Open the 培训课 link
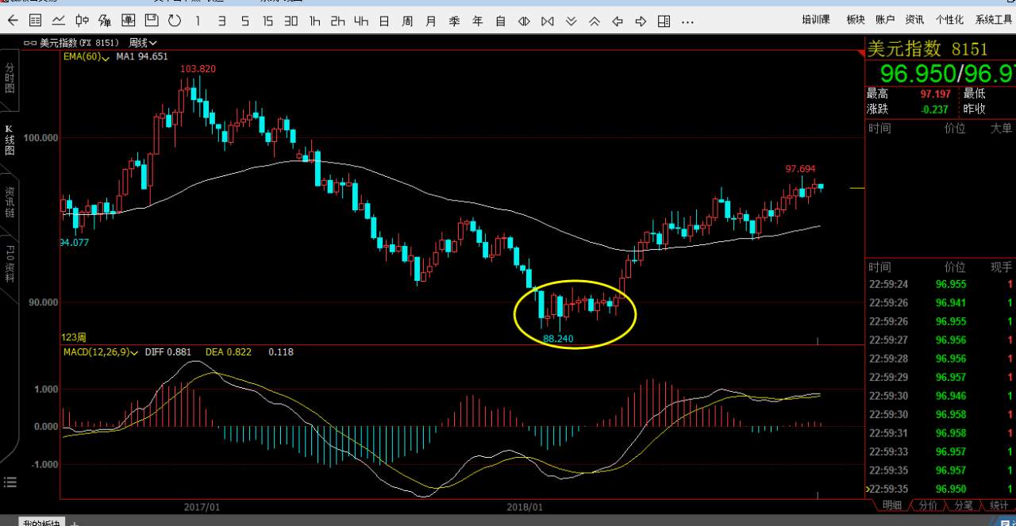 pos(816,20)
